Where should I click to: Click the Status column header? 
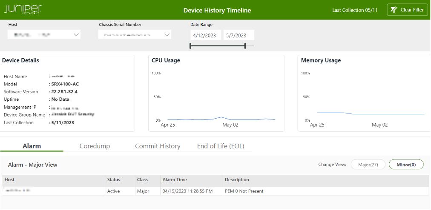pos(120,180)
